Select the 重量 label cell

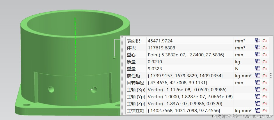click(136, 69)
